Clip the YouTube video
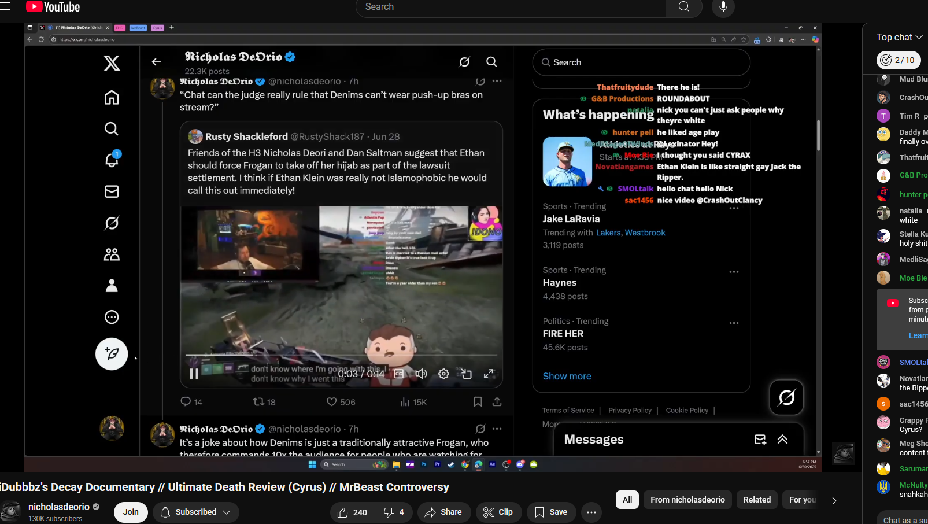Image resolution: width=928 pixels, height=524 pixels. [498, 512]
